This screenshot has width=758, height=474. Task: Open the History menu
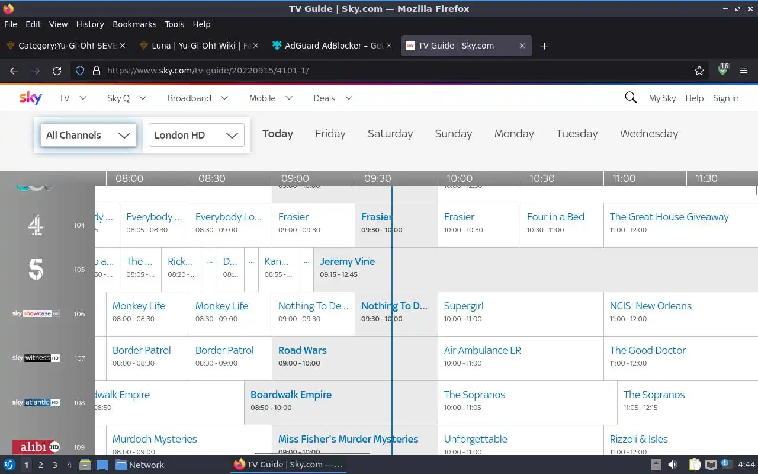pyautogui.click(x=90, y=24)
